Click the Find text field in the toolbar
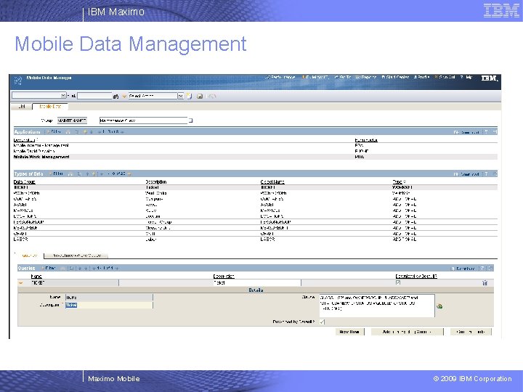This screenshot has height=392, width=523. 94,96
